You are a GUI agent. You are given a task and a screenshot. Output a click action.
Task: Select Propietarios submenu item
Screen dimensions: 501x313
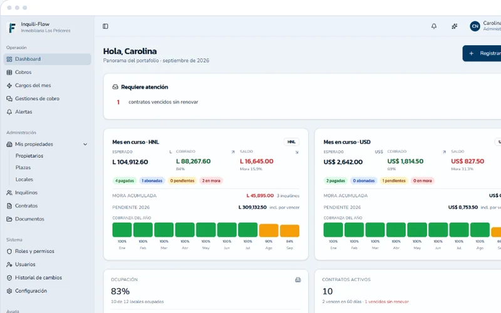click(x=29, y=156)
